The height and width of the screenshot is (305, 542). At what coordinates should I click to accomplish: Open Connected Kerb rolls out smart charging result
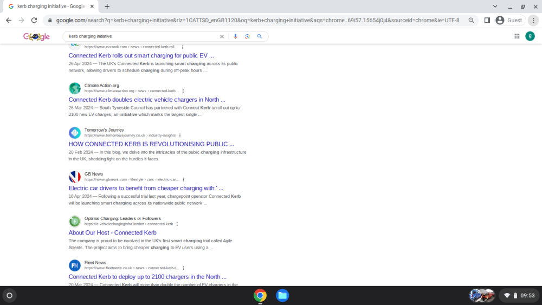click(x=141, y=56)
